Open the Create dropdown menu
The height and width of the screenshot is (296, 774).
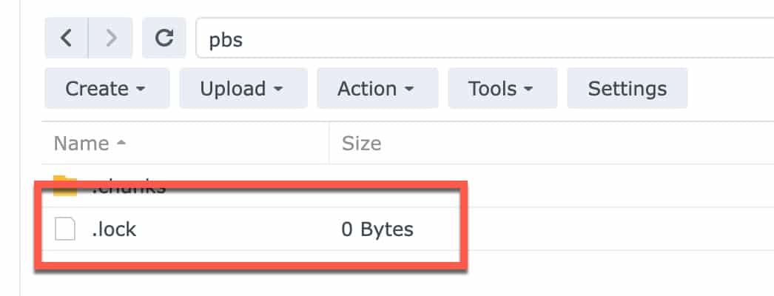coord(107,88)
